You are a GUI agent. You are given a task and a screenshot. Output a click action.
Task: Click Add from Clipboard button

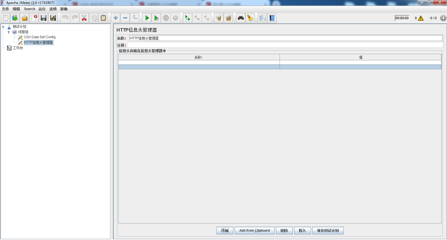255,231
